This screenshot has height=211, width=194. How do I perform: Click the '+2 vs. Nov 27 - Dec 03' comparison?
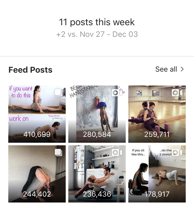click(x=97, y=34)
